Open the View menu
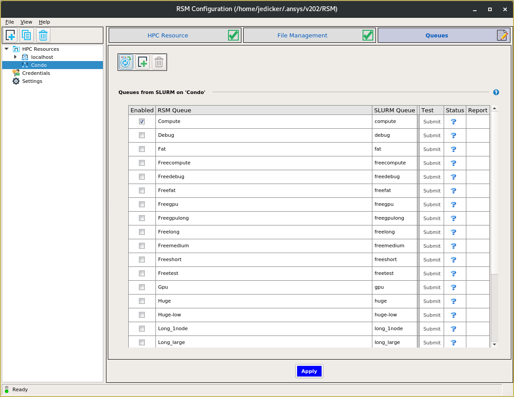This screenshot has height=397, width=514. (26, 22)
